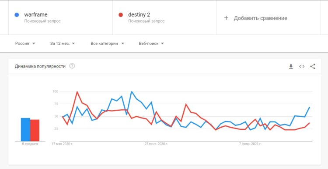Viewport: 328px width, 169px height.
Task: Click the blue dot beside warframe
Action: [17, 15]
